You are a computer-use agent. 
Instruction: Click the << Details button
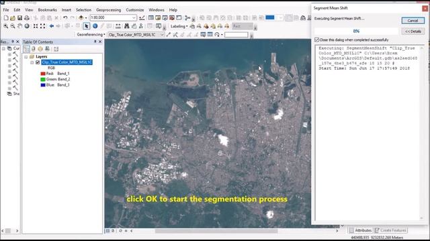413,31
